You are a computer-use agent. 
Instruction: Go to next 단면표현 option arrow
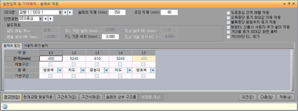[51, 19]
